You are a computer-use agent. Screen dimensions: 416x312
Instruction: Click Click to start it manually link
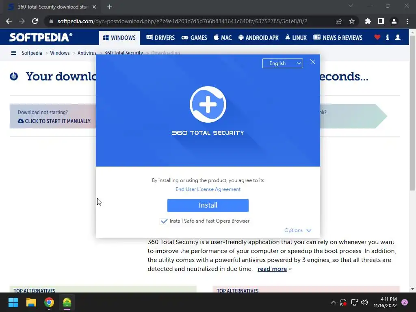pyautogui.click(x=54, y=121)
